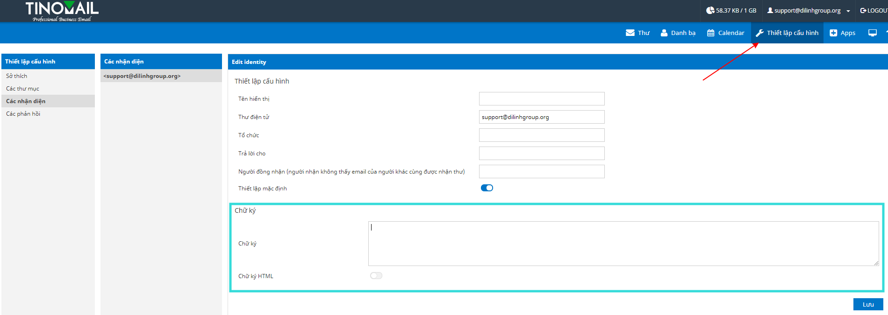Toggle Thiết lập mặc định switch
This screenshot has height=315, width=888.
click(487, 188)
